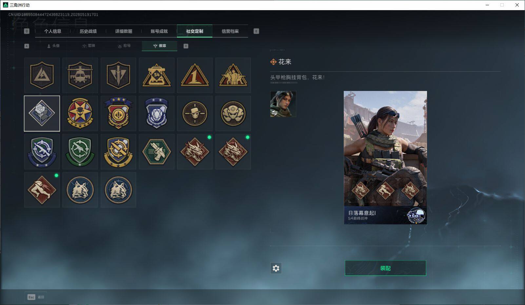Switch to the 军牌 sub-tab
The height and width of the screenshot is (305, 525).
[89, 46]
